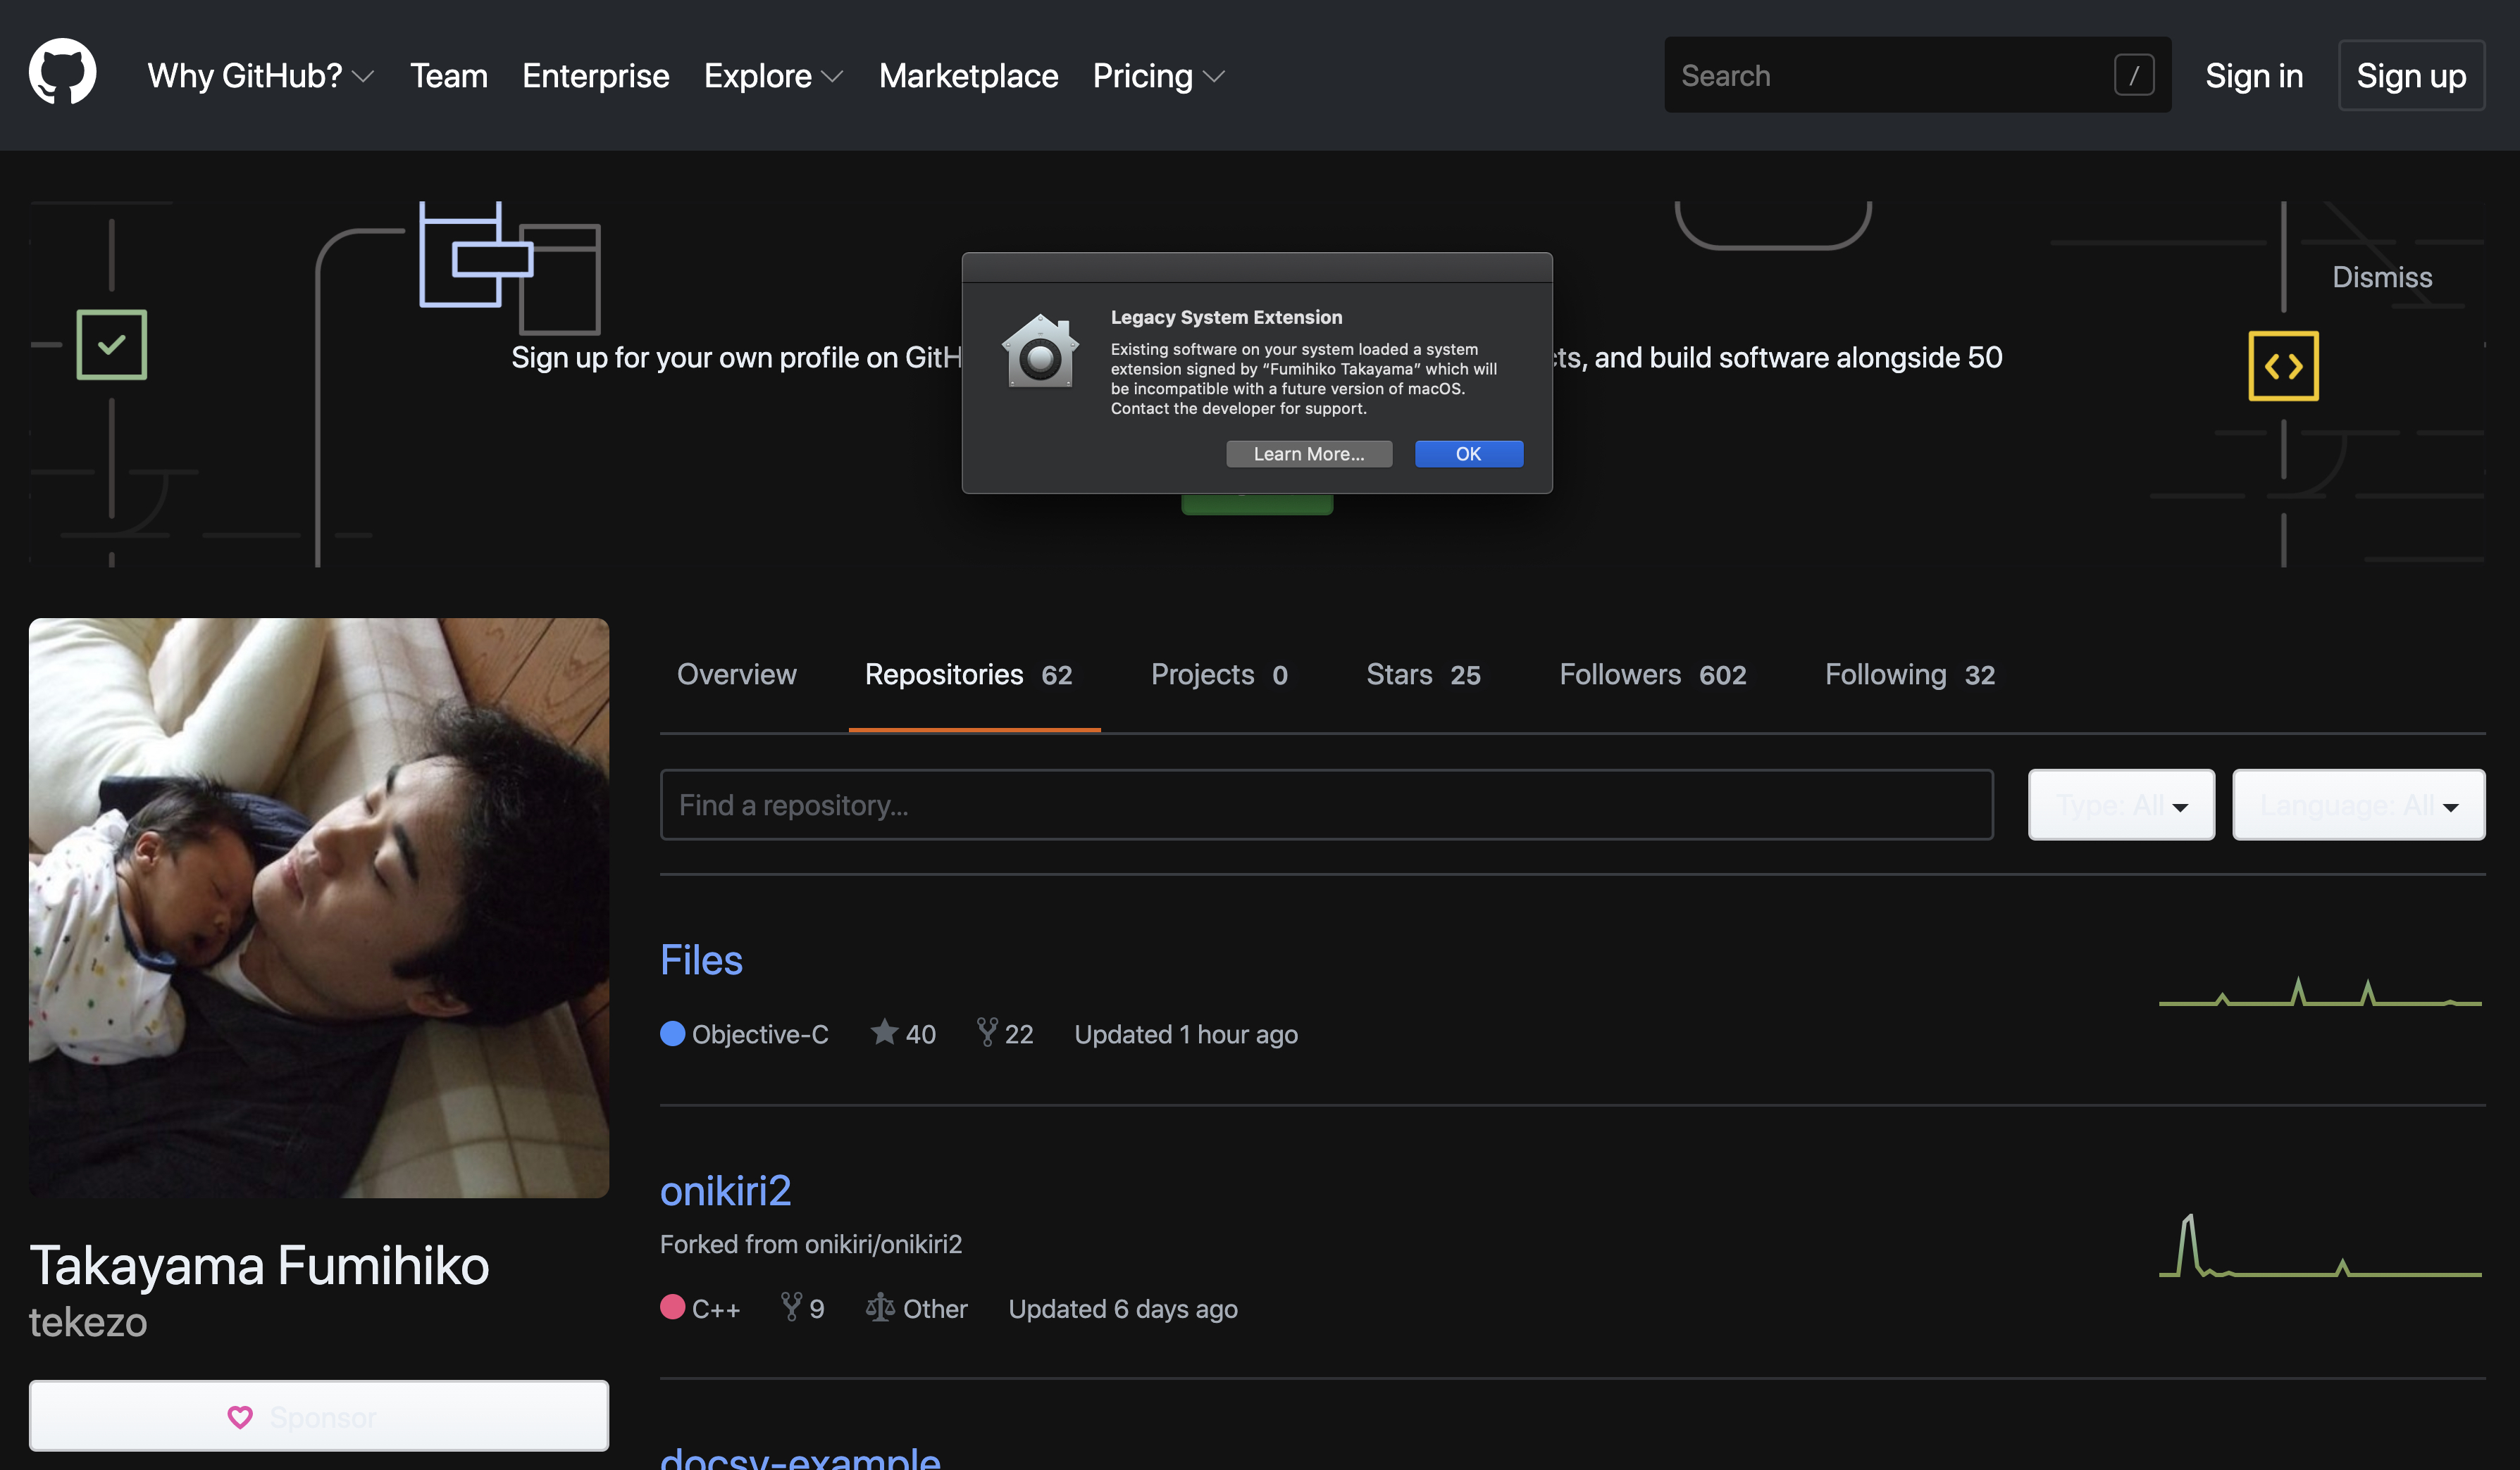Click the fork icon on Files repo
This screenshot has height=1470, width=2520.
click(x=986, y=1031)
